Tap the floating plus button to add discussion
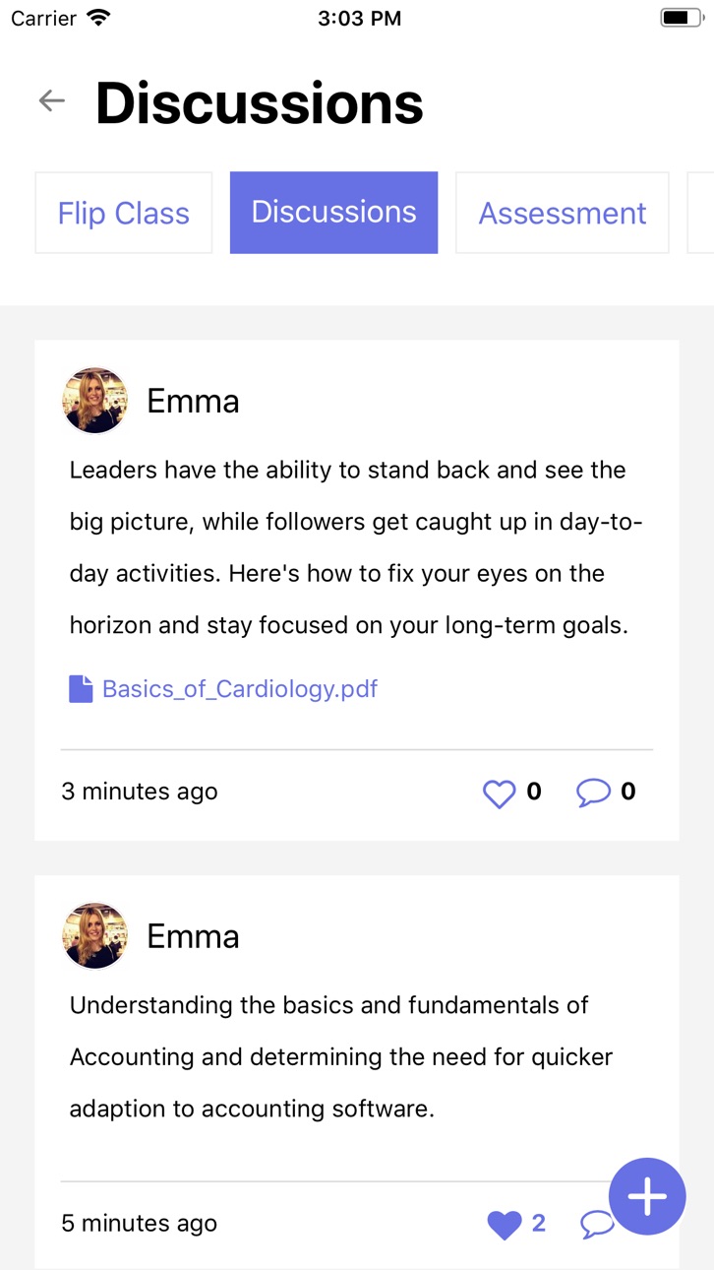Viewport: 714px width, 1270px height. (647, 1196)
